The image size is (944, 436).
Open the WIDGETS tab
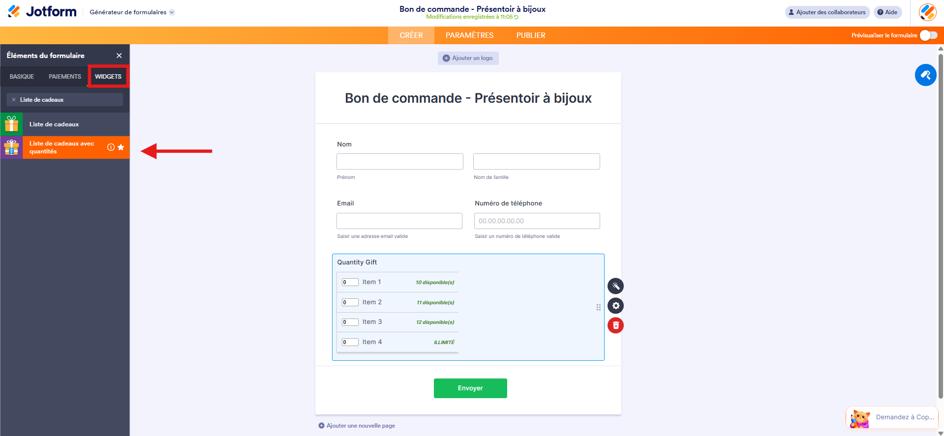pos(108,76)
